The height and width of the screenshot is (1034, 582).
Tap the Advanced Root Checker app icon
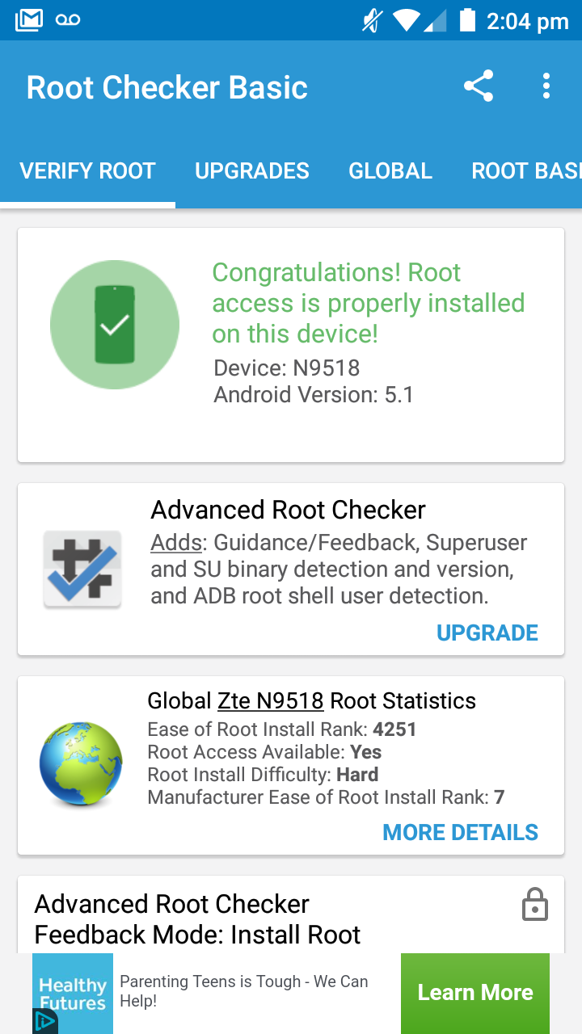coord(82,569)
